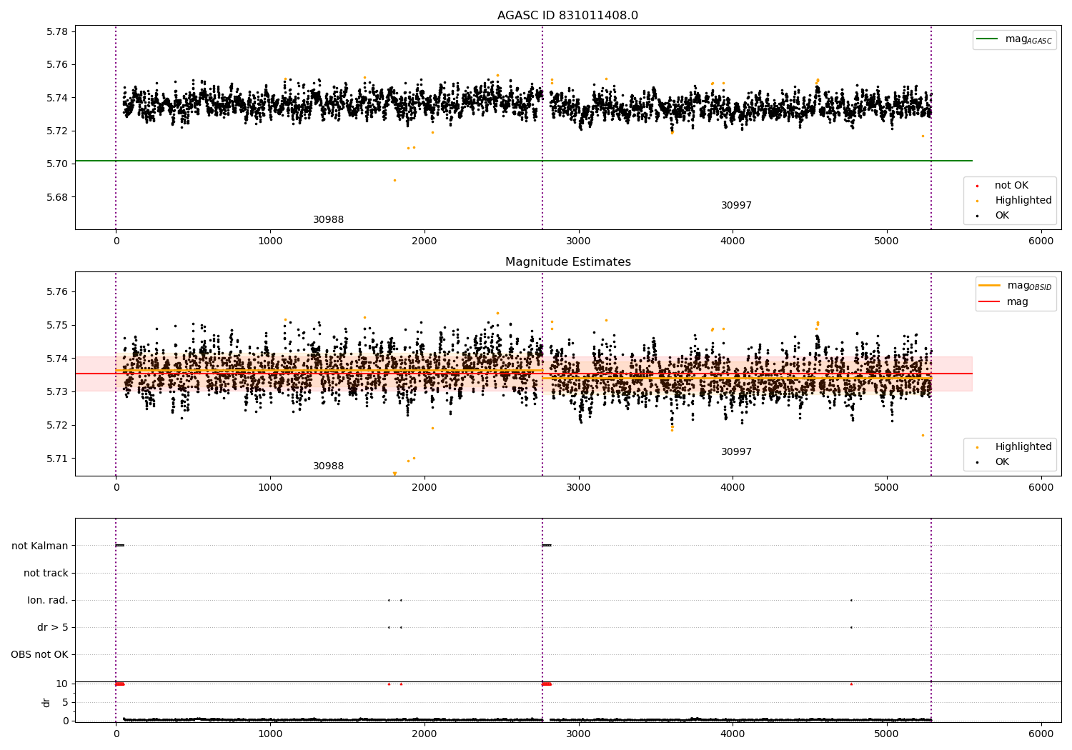Click y-tick '5.68' in the top panel
1072x750 pixels.
tap(57, 197)
